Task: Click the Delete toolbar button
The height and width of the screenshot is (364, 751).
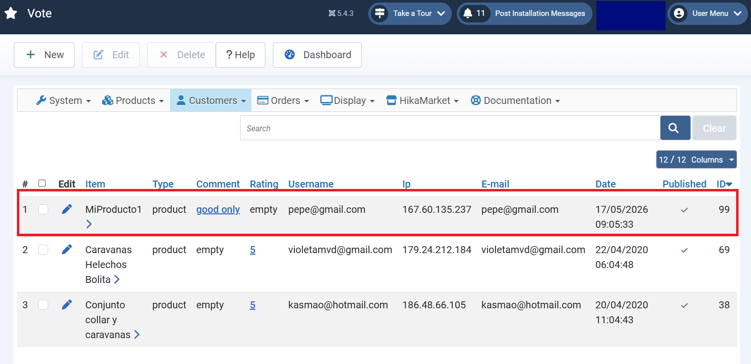Action: [x=181, y=55]
